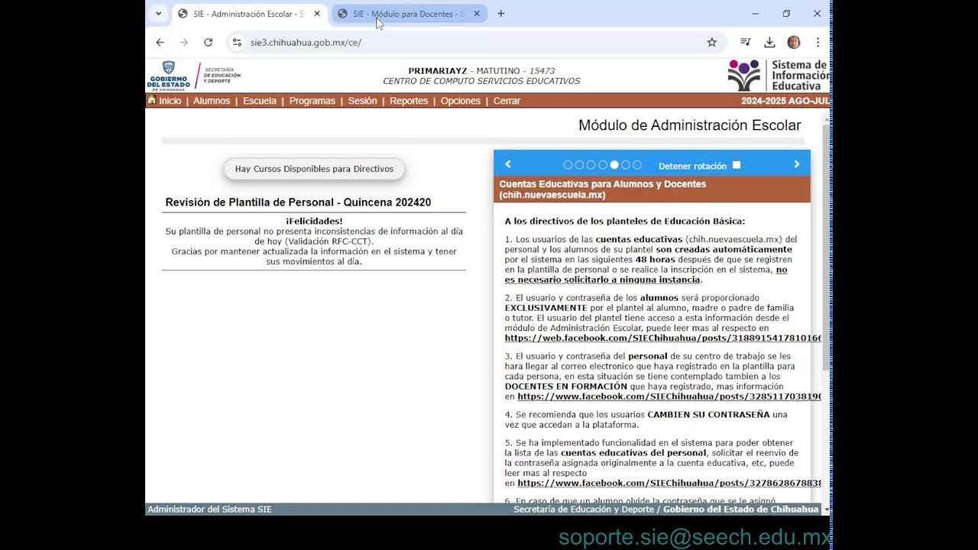The width and height of the screenshot is (978, 550).
Task: Select the sixth carousel slide dot
Action: pos(626,165)
